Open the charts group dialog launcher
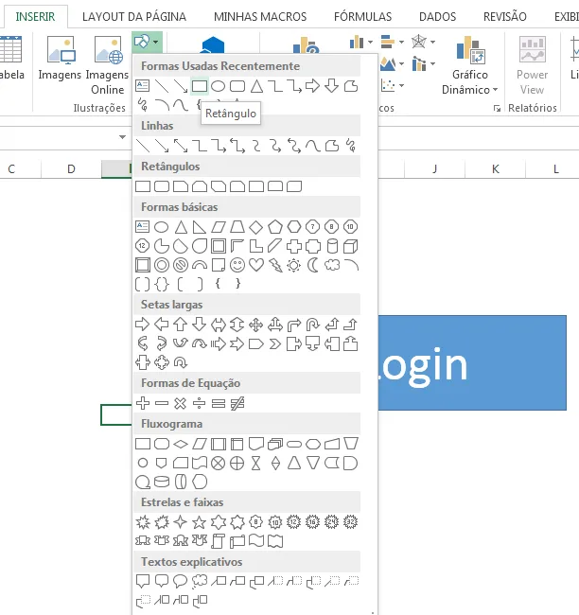579x615 pixels. click(497, 108)
